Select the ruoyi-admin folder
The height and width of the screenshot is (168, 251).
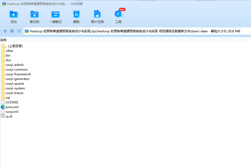13,65
